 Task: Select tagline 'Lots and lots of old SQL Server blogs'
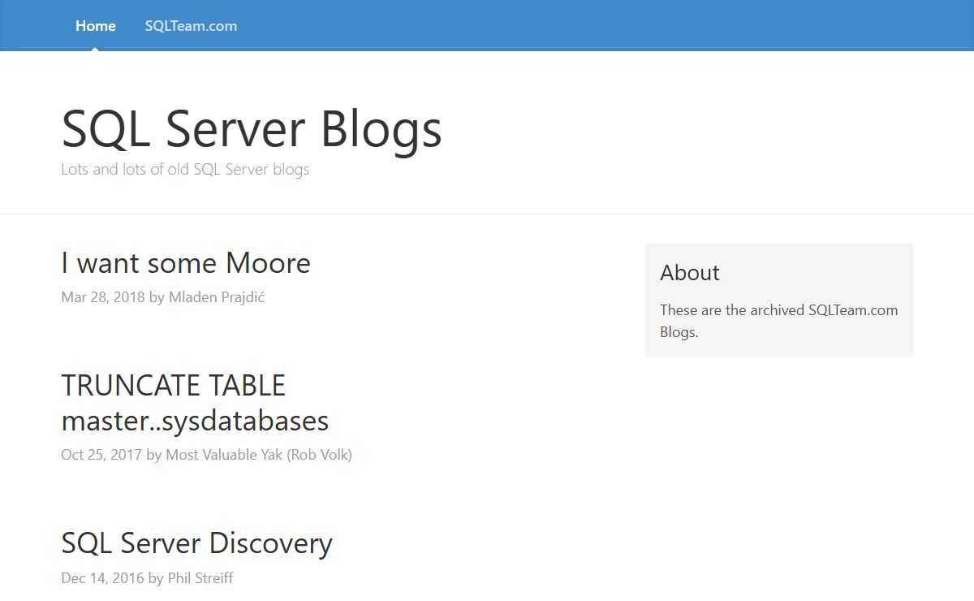pos(185,170)
